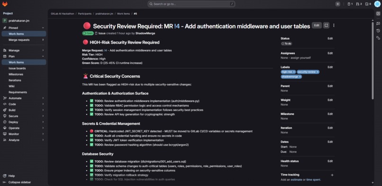Image resolution: width=382 pixels, height=186 pixels.
Task: Click the top icon in right rail
Action: [378, 14]
